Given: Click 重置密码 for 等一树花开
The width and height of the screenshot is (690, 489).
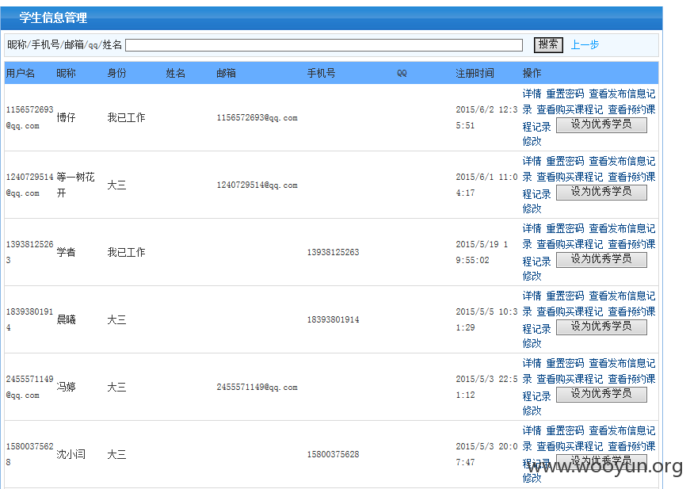Looking at the screenshot, I should 565,161.
